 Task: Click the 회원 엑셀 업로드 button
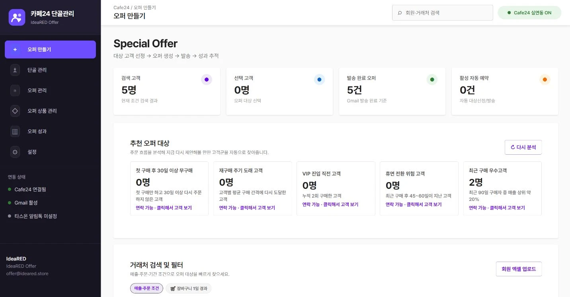tap(519, 269)
